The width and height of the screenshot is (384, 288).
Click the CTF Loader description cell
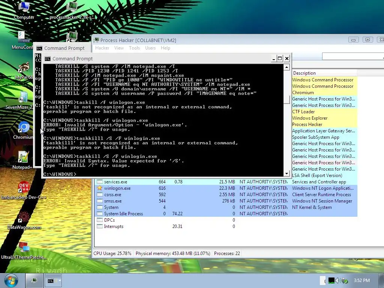point(303,112)
